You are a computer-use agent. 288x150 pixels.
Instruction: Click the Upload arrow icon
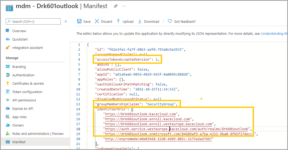(x=119, y=21)
